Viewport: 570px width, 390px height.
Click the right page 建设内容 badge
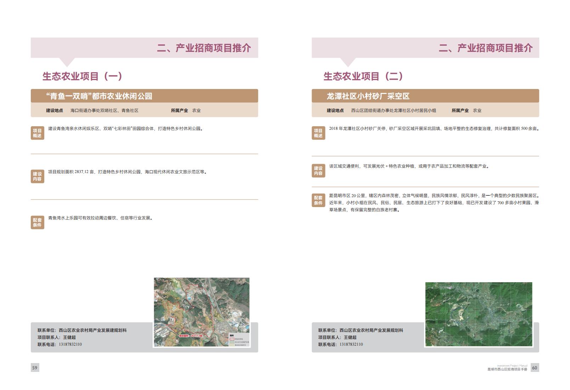click(318, 171)
